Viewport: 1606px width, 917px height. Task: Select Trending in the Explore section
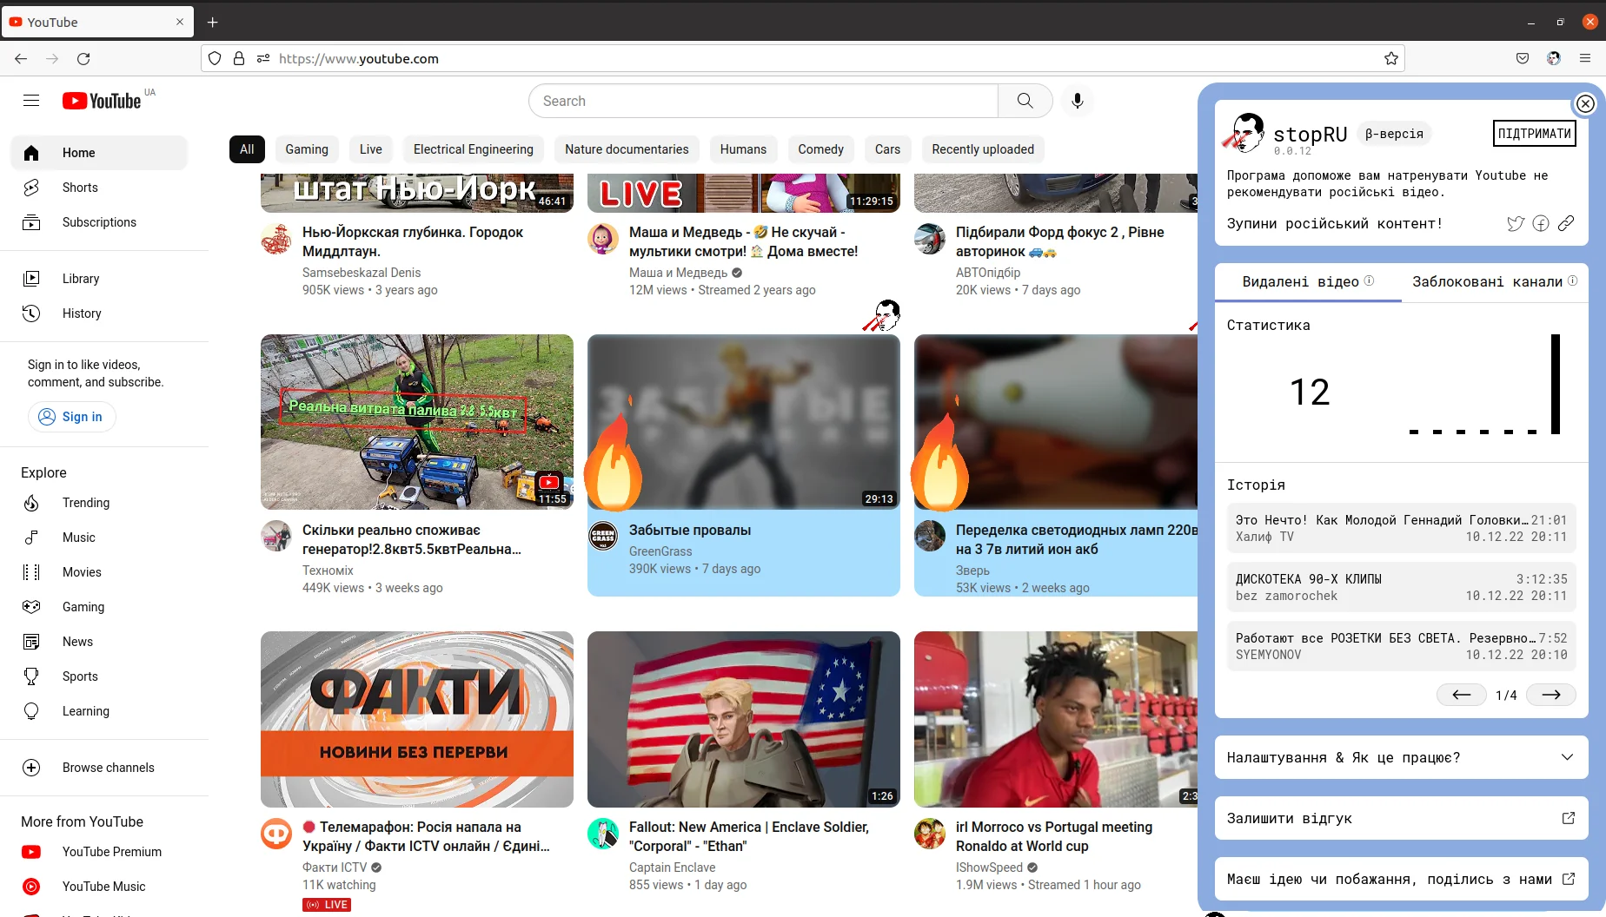tap(85, 503)
